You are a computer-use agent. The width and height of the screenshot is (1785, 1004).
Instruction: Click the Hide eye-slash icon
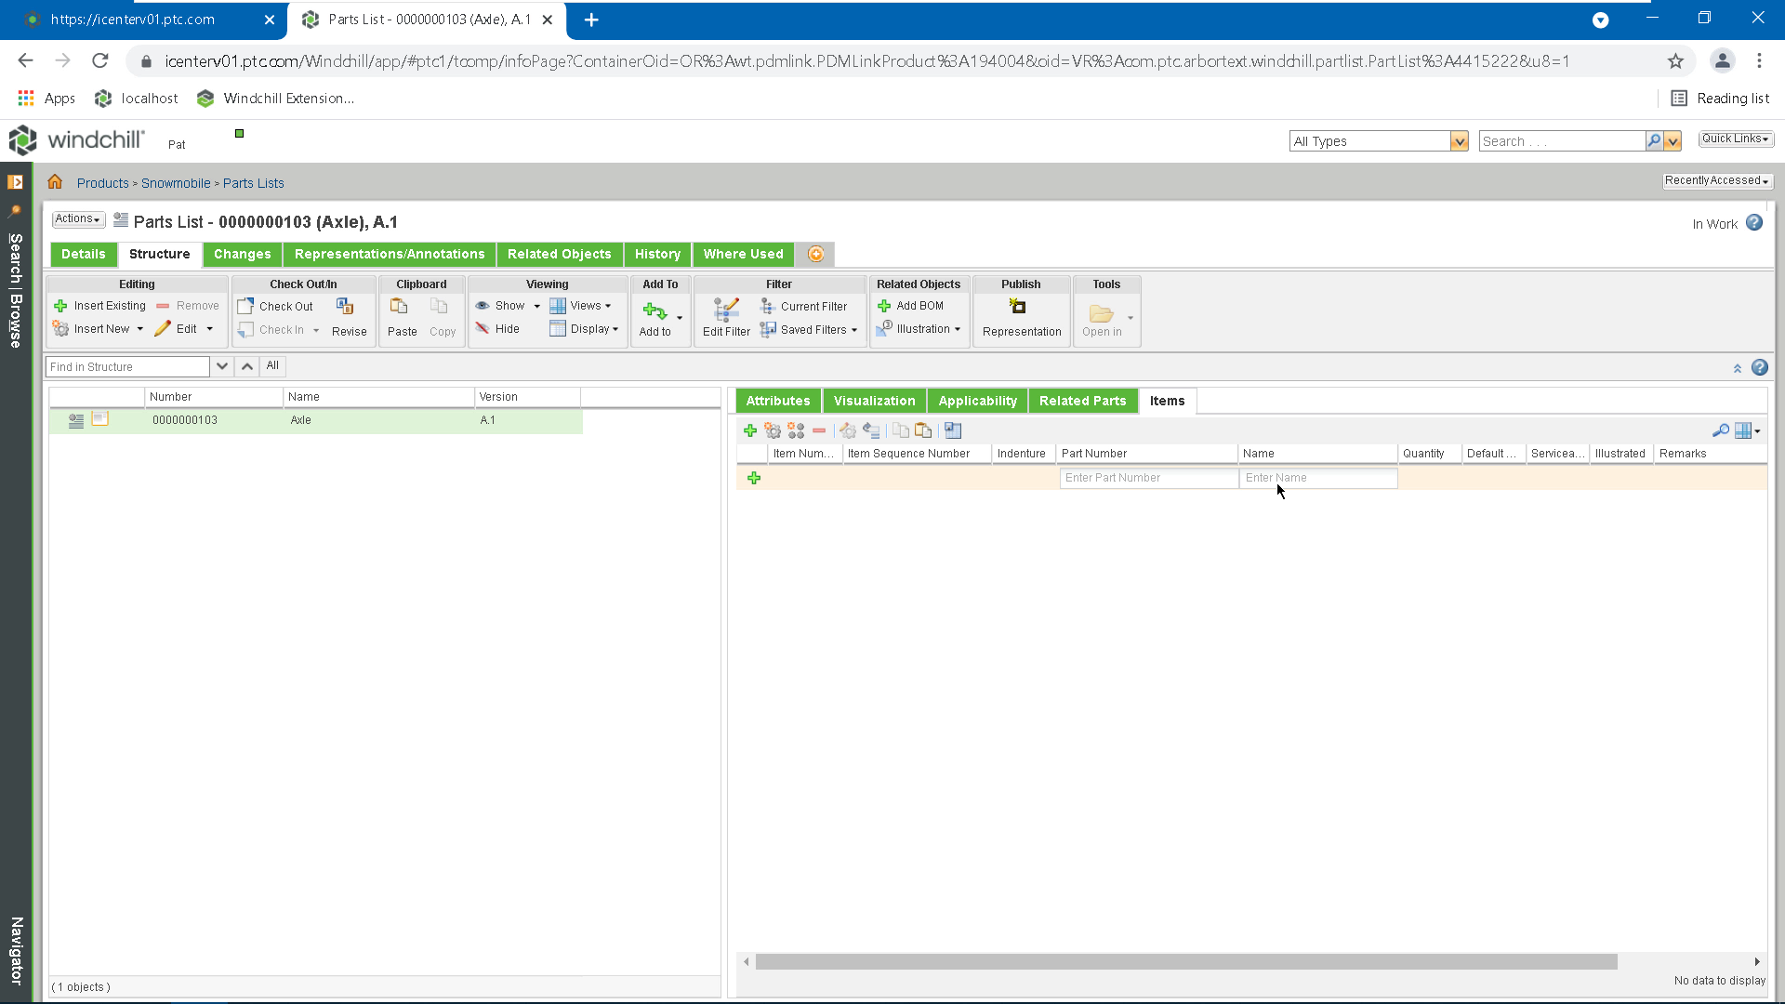(x=482, y=328)
